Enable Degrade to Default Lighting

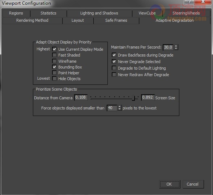[114, 68]
